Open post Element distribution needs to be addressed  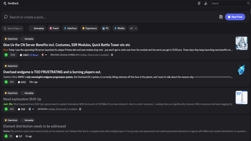coord(34,126)
